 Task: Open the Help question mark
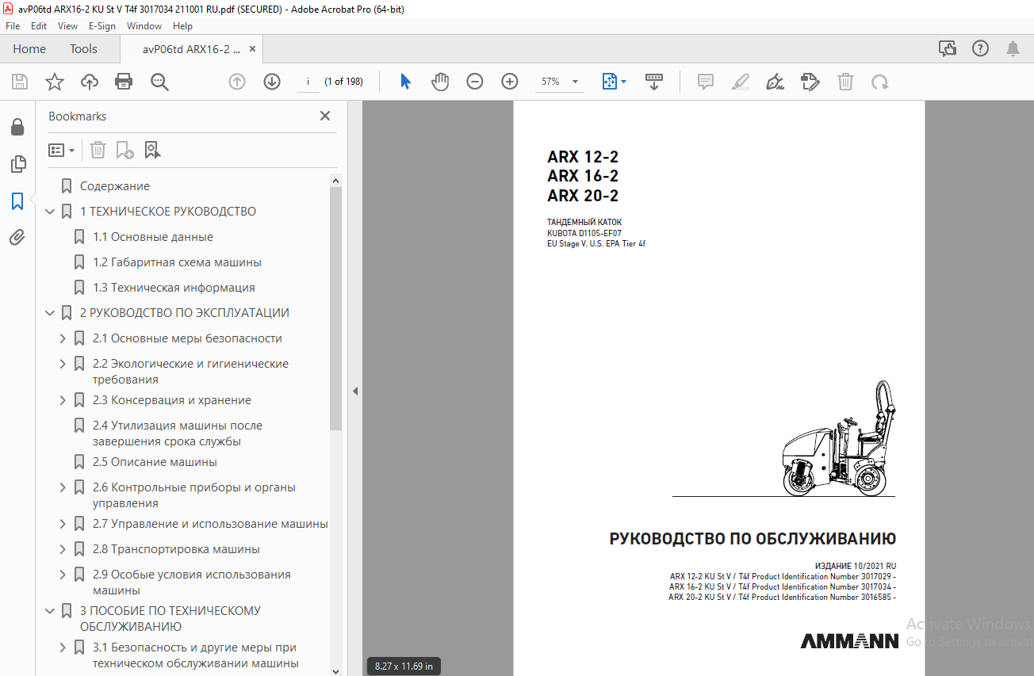coord(980,49)
